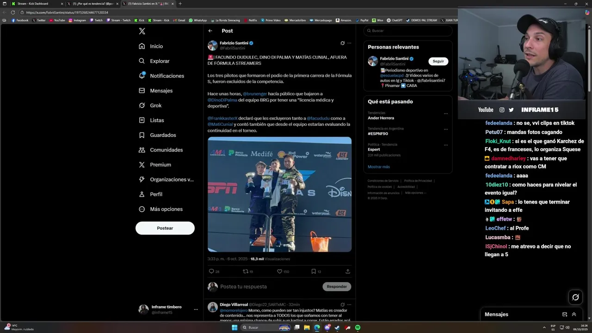The height and width of the screenshot is (333, 592).
Task: Open new message icon in Mensajes drawer
Action: pos(565,314)
